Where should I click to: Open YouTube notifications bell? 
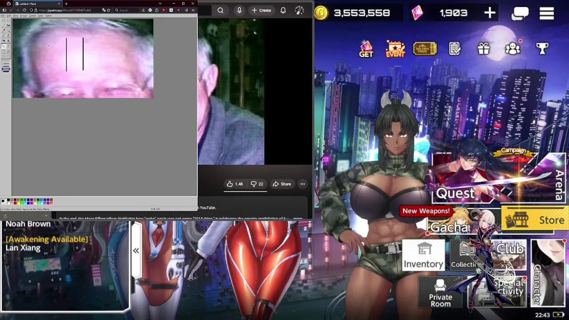click(283, 10)
